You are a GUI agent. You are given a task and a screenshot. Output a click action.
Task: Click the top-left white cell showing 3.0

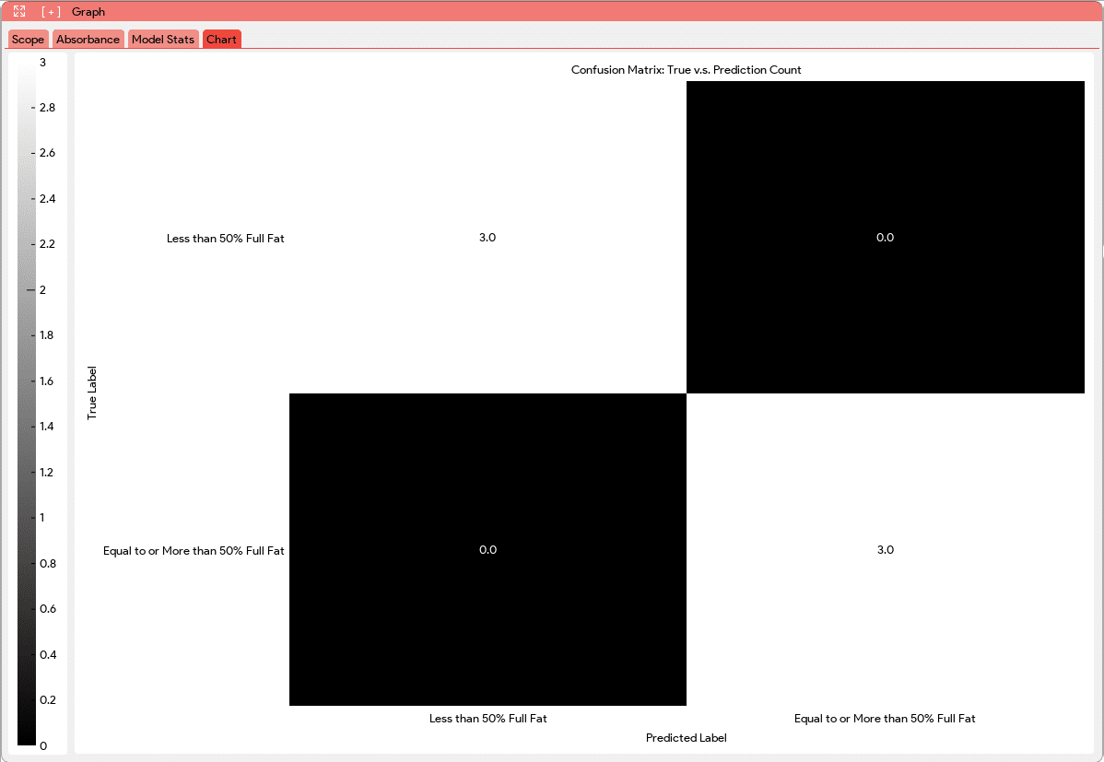pyautogui.click(x=487, y=237)
